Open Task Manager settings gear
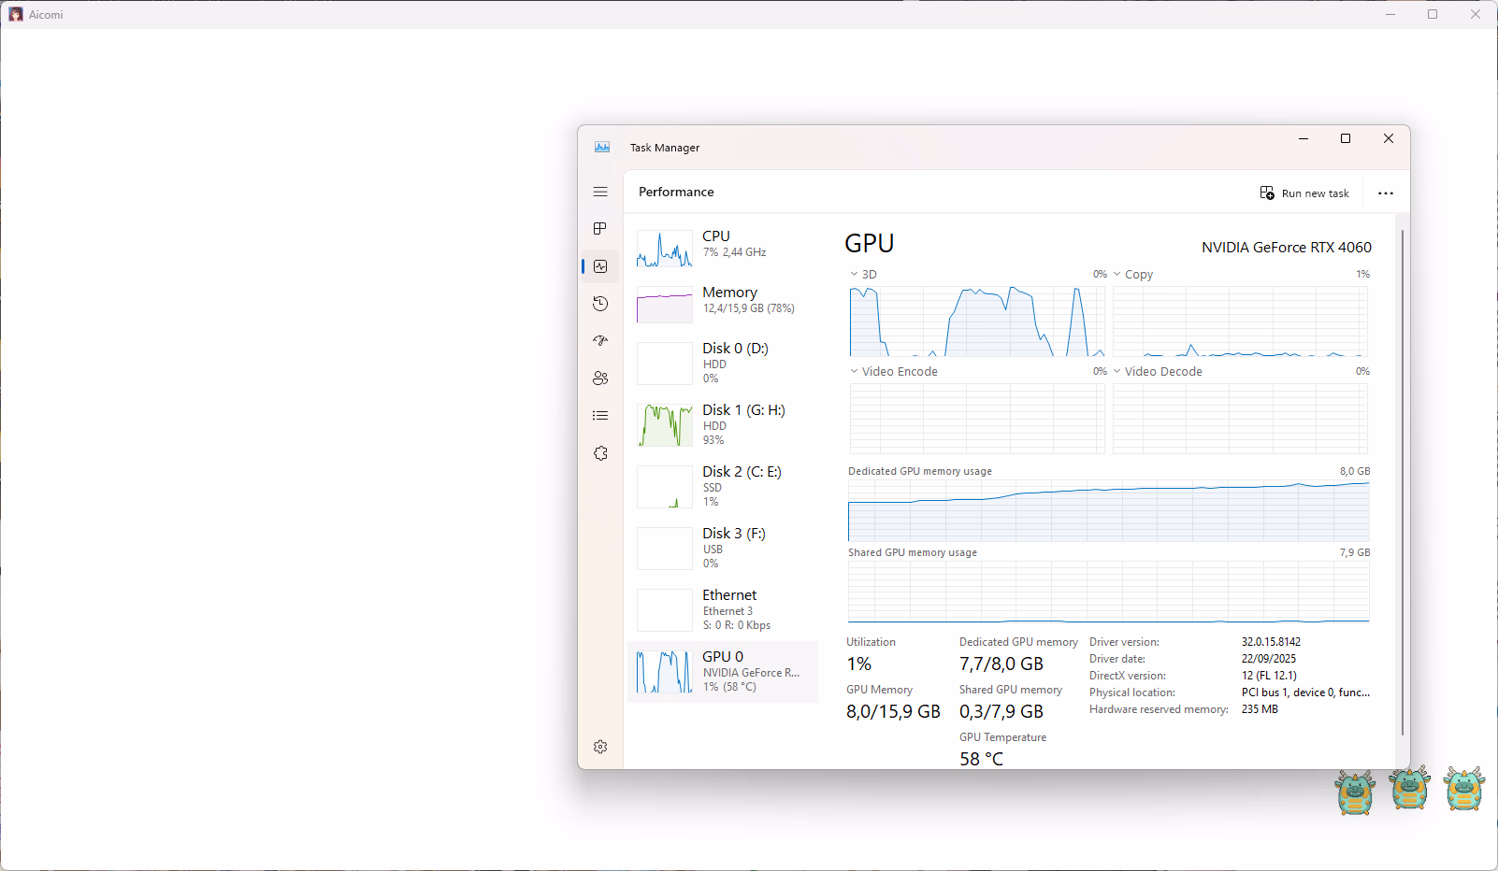Image resolution: width=1498 pixels, height=871 pixels. [600, 747]
